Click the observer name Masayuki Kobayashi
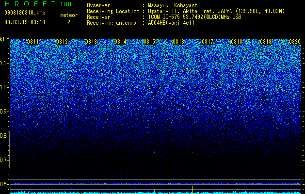This screenshot has height=194, width=305. pos(174,5)
